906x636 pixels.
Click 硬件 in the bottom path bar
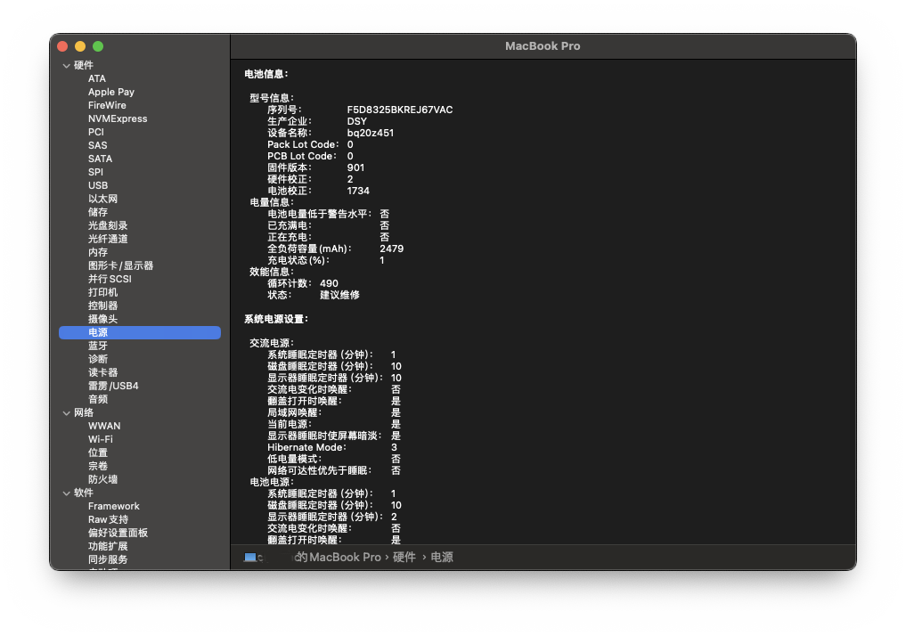[404, 558]
